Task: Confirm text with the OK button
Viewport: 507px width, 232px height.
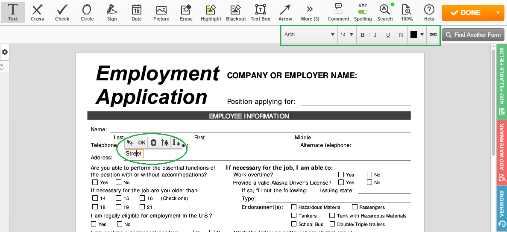Action: [x=142, y=143]
